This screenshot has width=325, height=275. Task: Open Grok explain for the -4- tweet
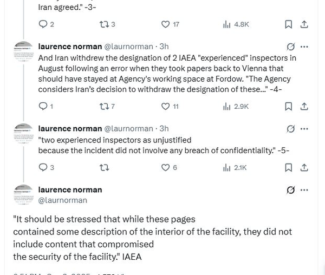pos(290,47)
